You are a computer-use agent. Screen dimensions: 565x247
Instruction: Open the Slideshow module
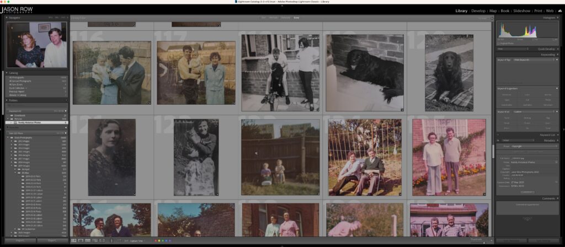coord(522,11)
